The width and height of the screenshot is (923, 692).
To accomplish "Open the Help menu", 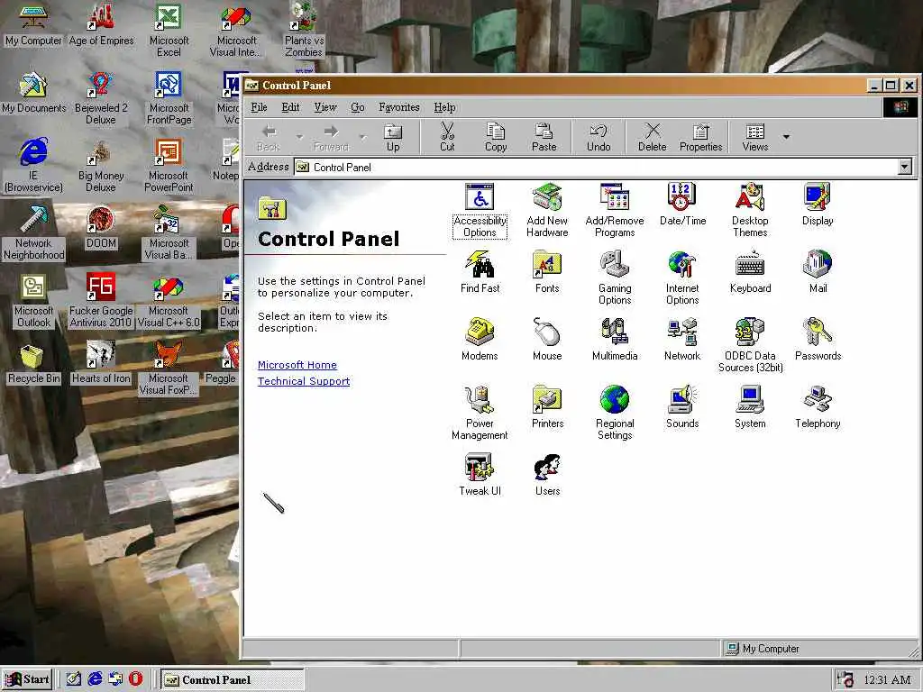I will [444, 107].
